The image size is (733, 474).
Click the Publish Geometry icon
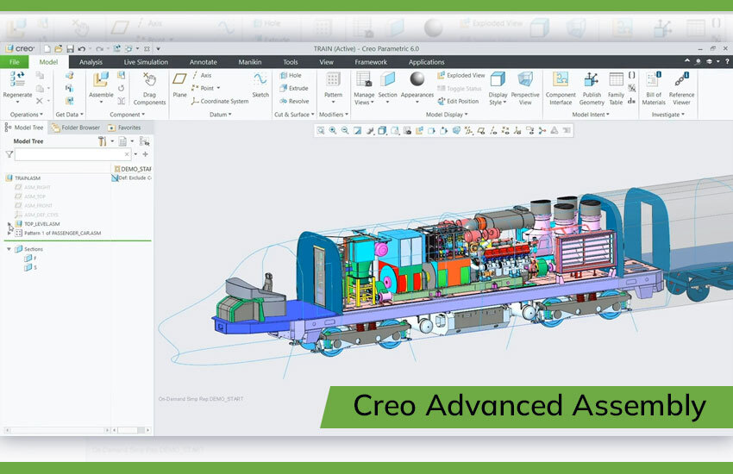pyautogui.click(x=592, y=79)
